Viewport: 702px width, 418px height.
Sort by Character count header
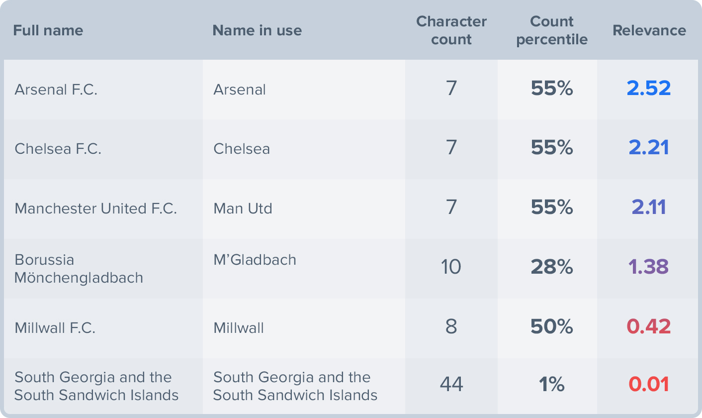click(x=451, y=30)
